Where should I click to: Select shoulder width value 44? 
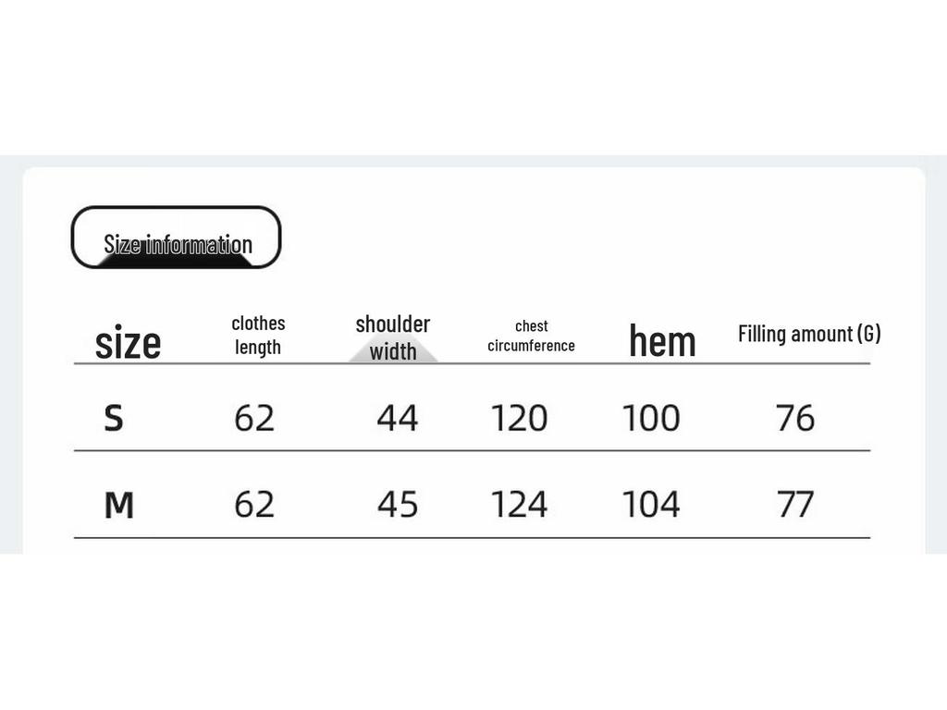[x=398, y=418]
